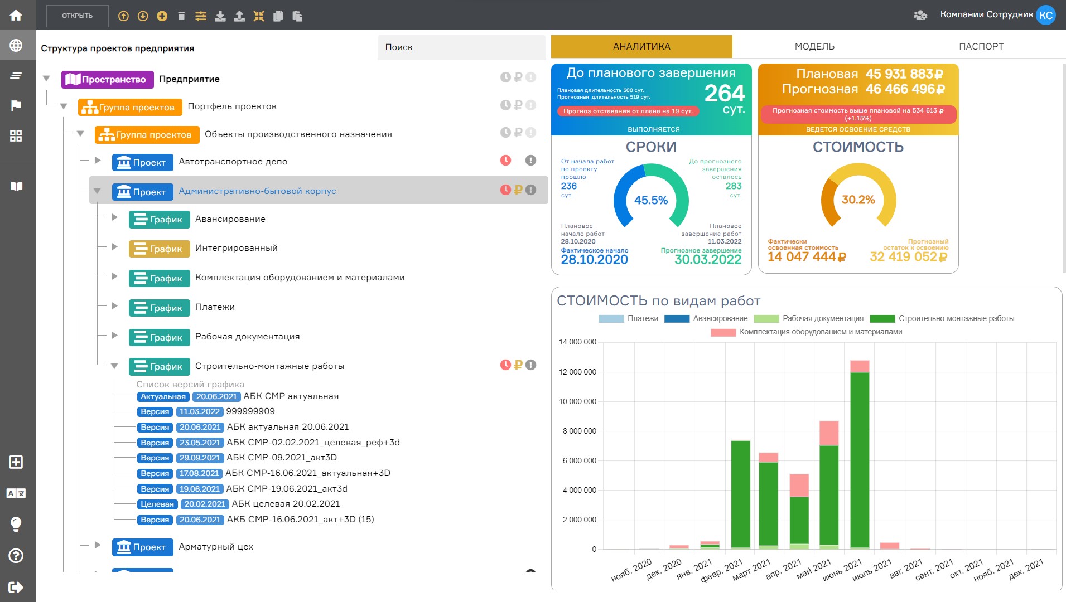Image resolution: width=1066 pixels, height=602 pixels.
Task: Click the home icon in the top-left corner
Action: (x=16, y=15)
